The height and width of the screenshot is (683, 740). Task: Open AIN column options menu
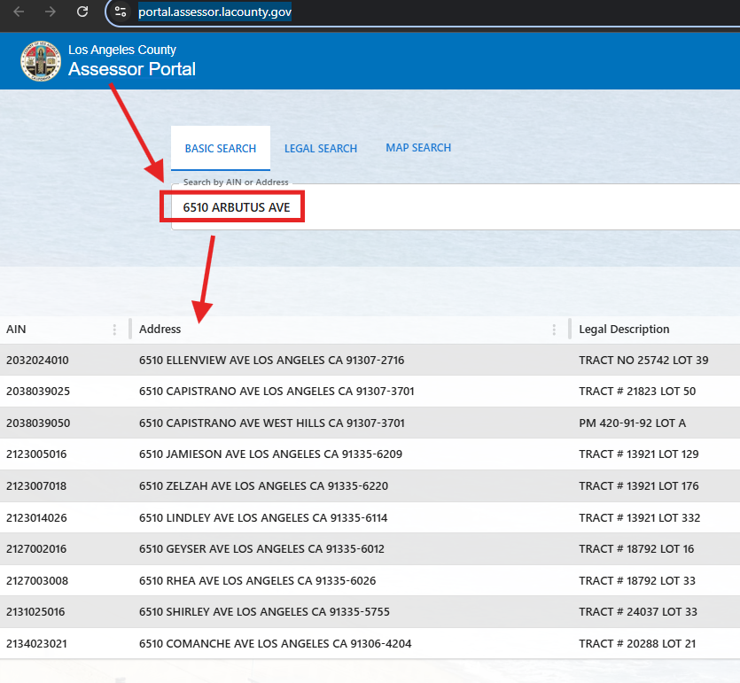tap(114, 330)
